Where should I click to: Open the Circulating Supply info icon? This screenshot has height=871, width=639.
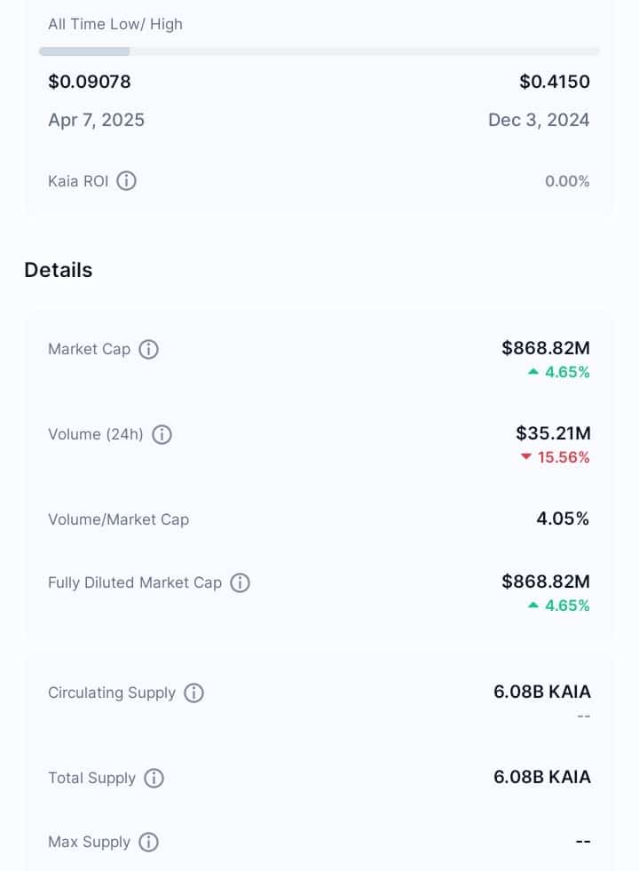(193, 693)
